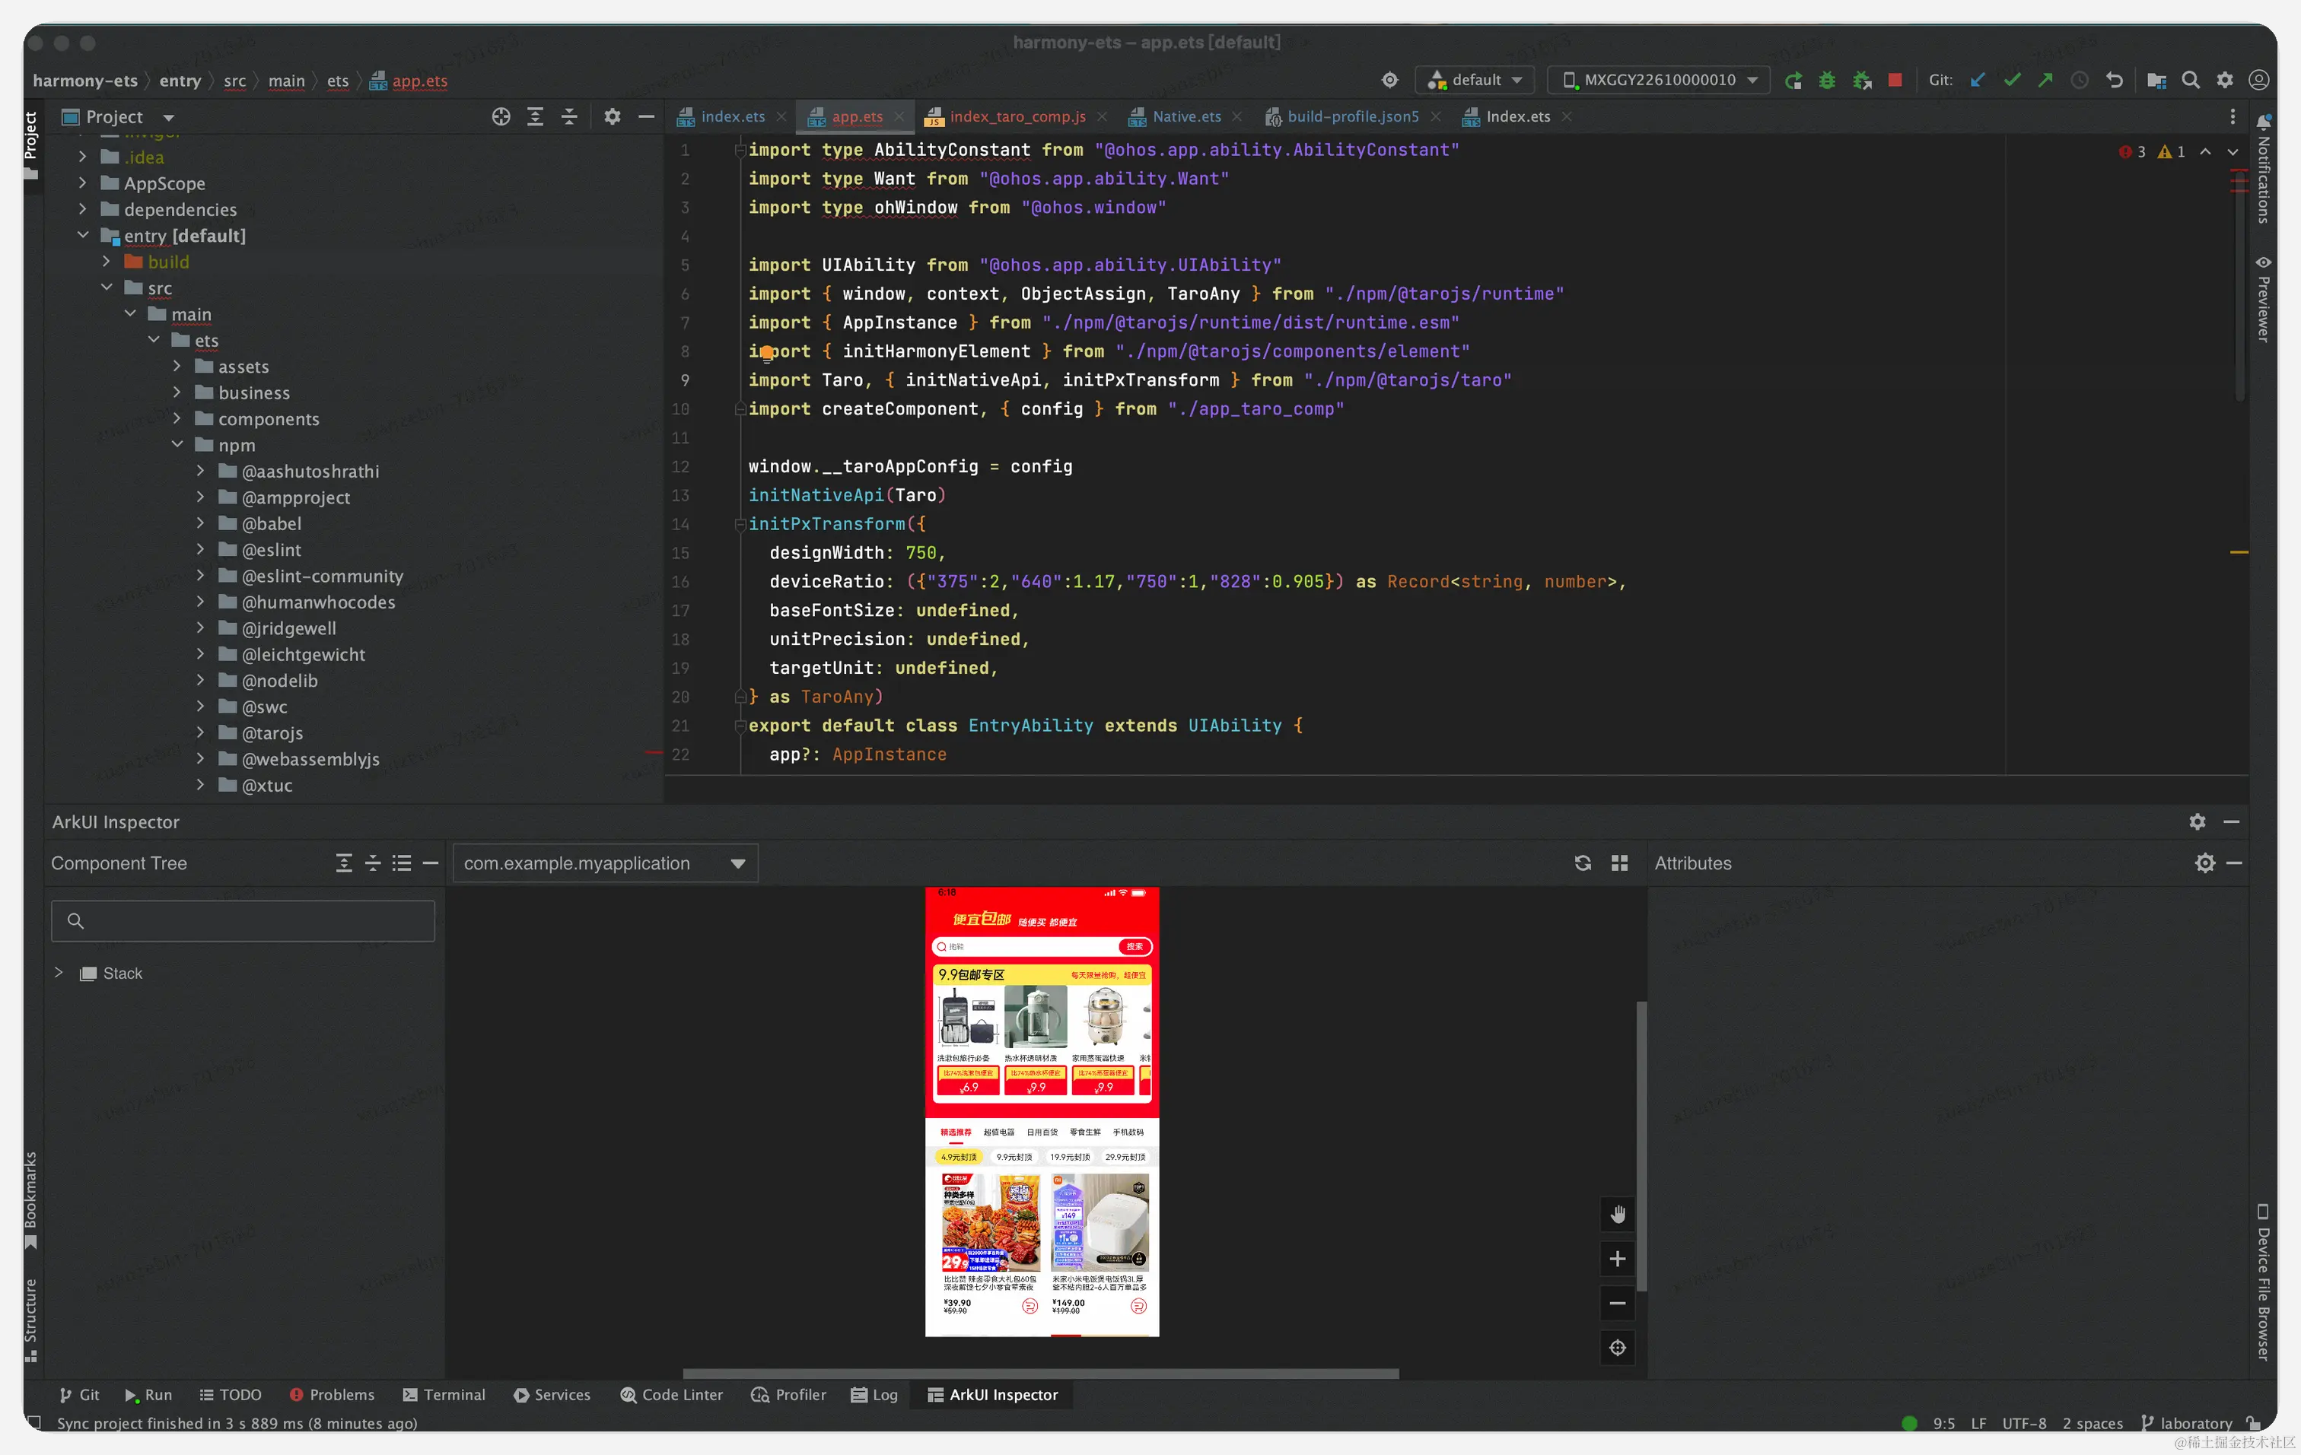Select the hand pan tool in inspector
The image size is (2301, 1455).
point(1617,1214)
